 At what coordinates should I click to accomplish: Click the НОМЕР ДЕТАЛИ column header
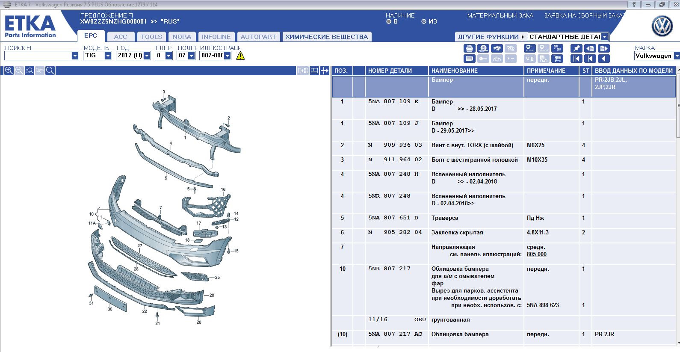396,71
